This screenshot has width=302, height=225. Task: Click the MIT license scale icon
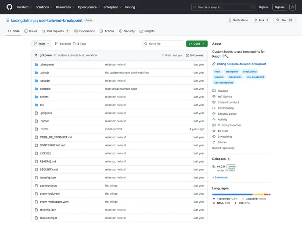214,97
